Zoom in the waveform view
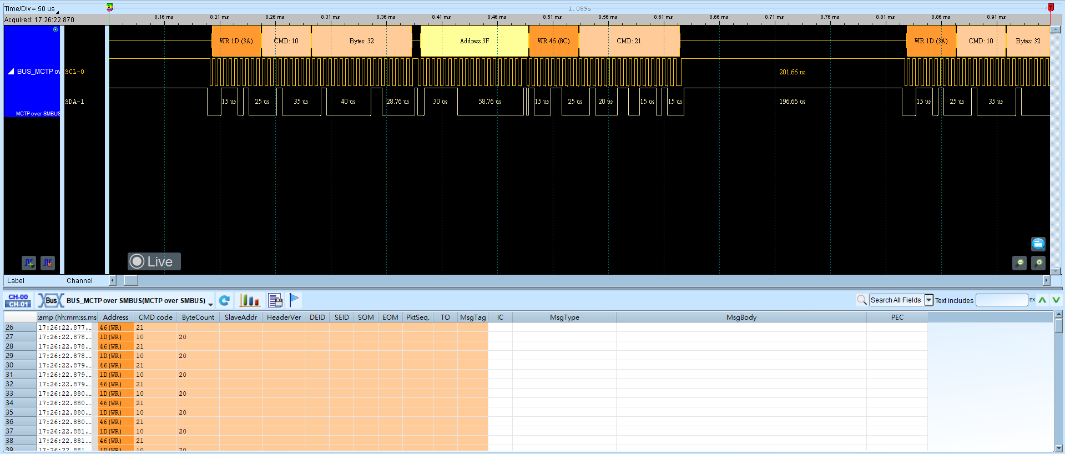This screenshot has width=1065, height=454. [x=1038, y=263]
